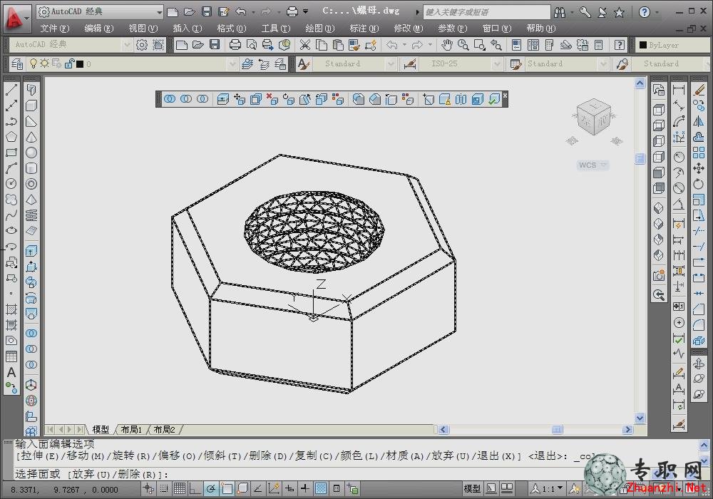Choose Extrude Faces in solid editing toolbar
Viewport: 713px width, 499px height.
coord(222,98)
